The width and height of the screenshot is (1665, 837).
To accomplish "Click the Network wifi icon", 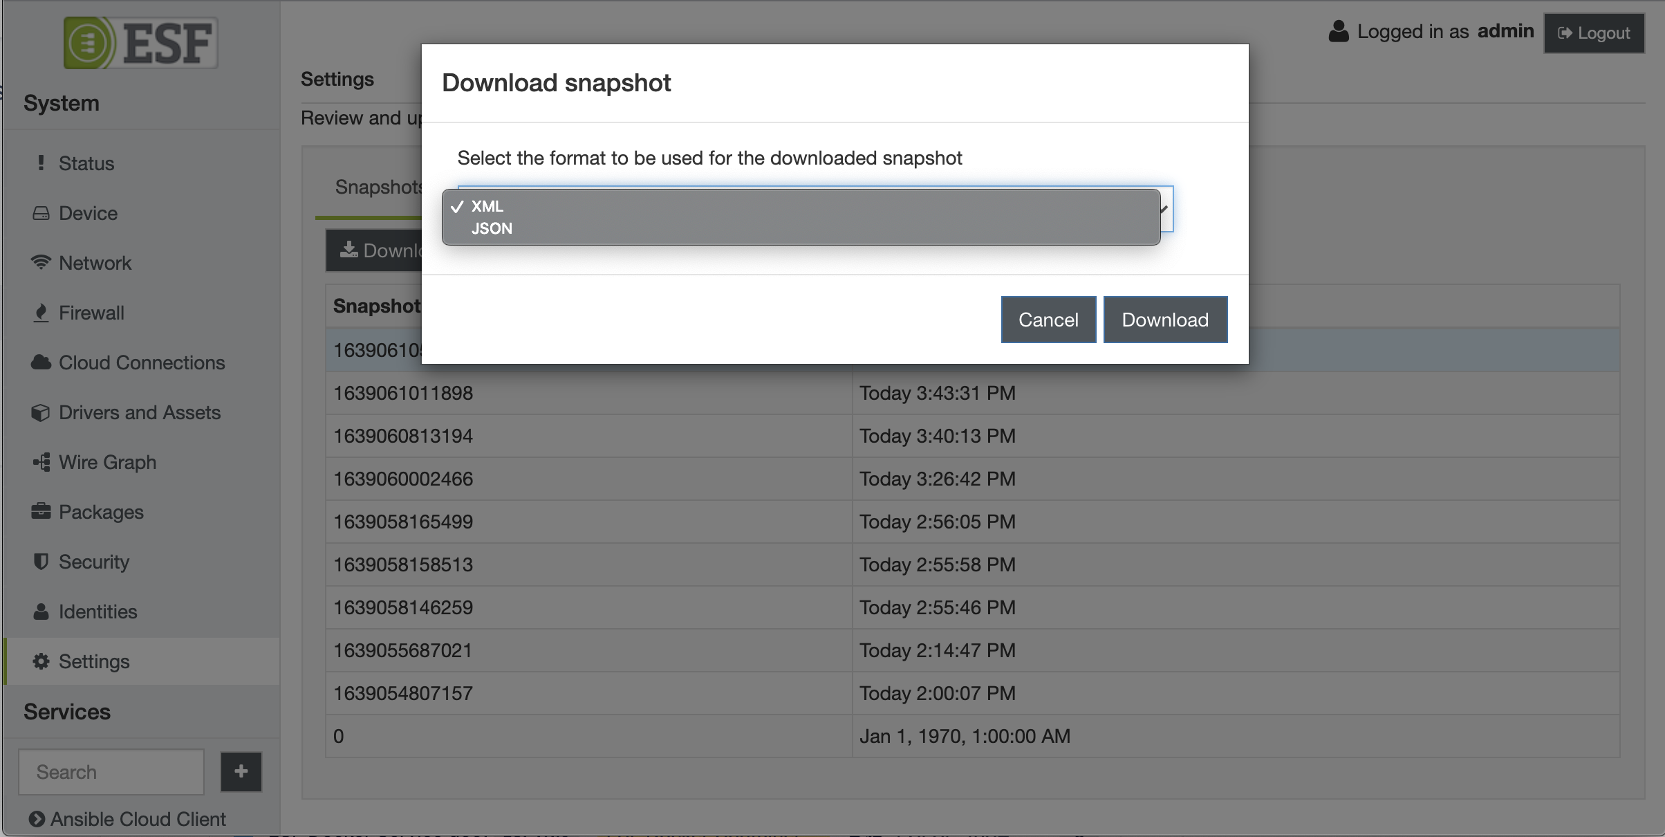I will pos(41,263).
